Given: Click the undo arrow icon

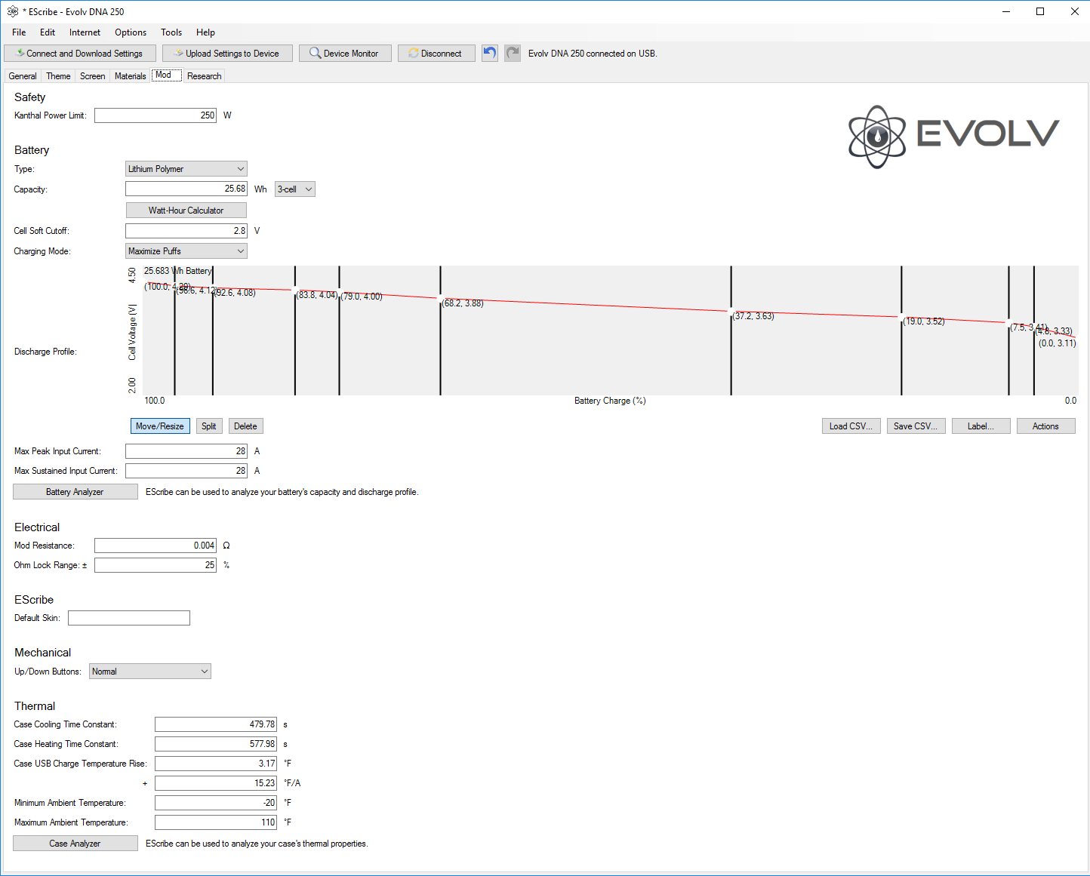Looking at the screenshot, I should [490, 53].
